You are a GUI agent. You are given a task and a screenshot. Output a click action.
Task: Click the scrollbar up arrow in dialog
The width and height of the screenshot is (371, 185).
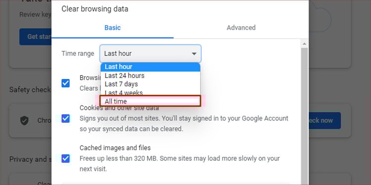pyautogui.click(x=305, y=43)
